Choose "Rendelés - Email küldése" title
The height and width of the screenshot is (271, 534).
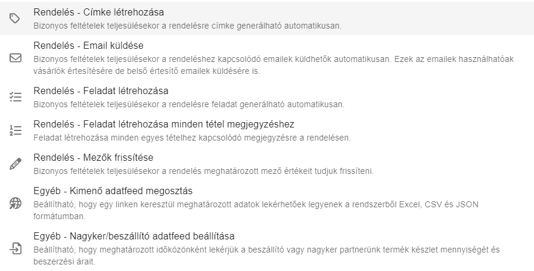[89, 46]
